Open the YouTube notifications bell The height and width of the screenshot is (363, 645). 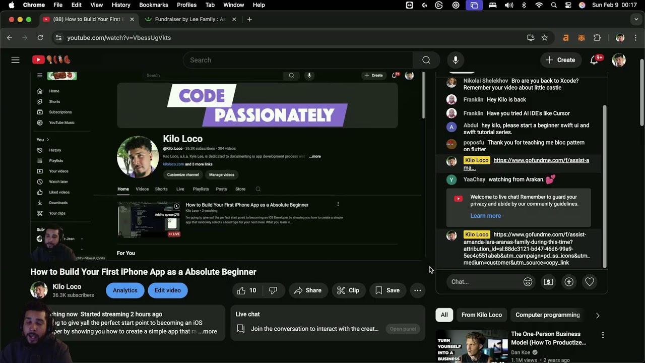[595, 60]
